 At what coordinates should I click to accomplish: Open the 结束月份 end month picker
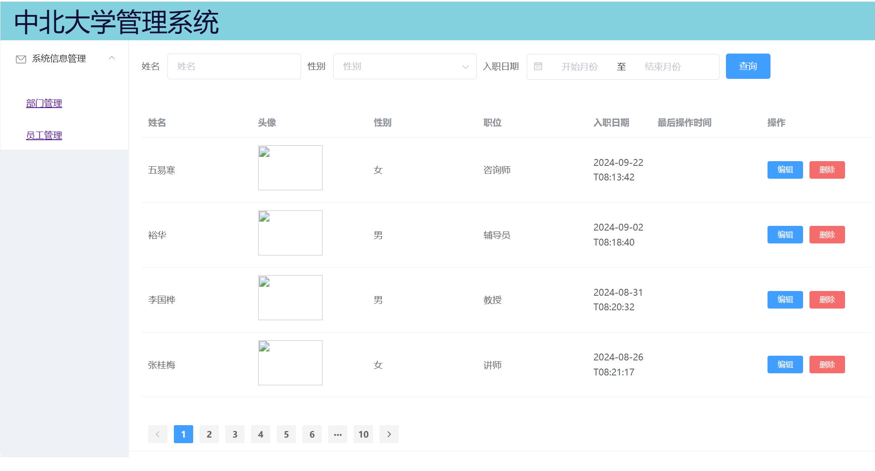(662, 66)
